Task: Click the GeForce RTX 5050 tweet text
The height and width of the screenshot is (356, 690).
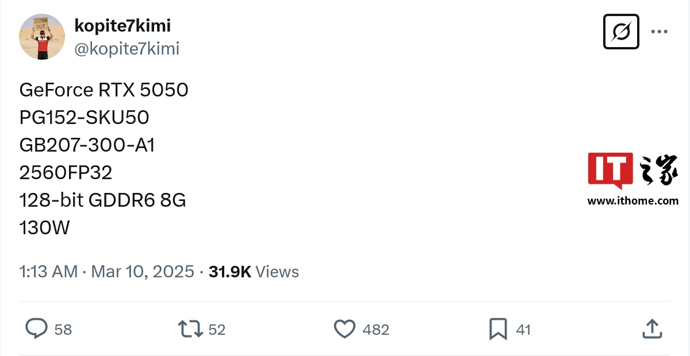Action: [104, 90]
